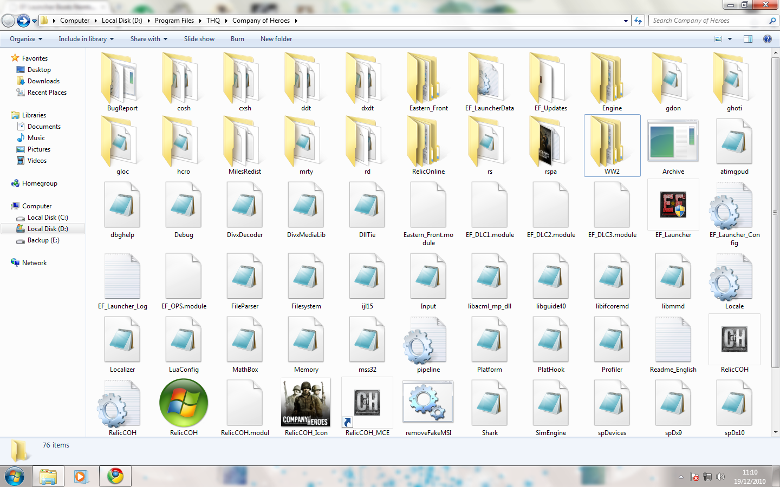The width and height of the screenshot is (780, 487).
Task: Click the vertical scrollbar down arrow
Action: point(776,432)
